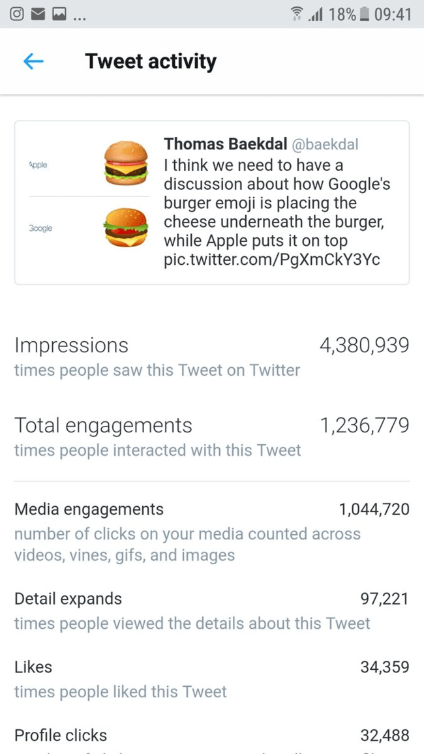Screen dimensions: 424x754
Task: Tap the Apple burger emoji image
Action: click(126, 162)
